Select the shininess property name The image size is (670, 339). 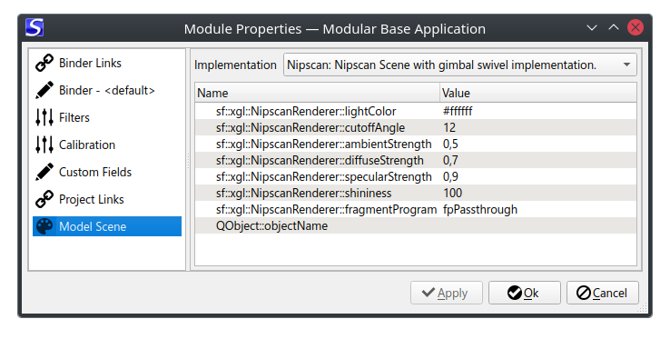point(303,193)
